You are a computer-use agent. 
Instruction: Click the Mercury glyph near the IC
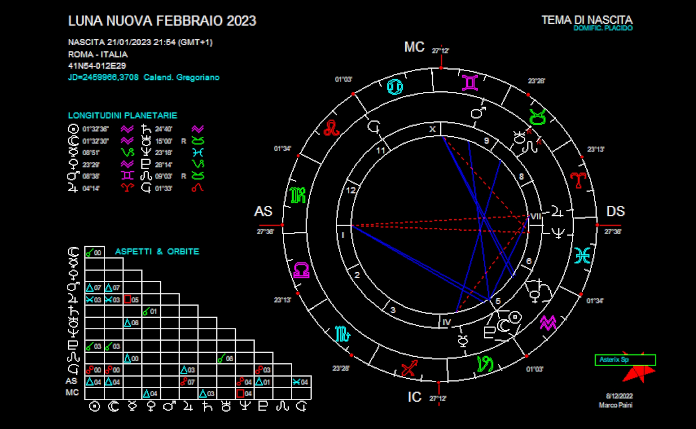click(x=463, y=341)
